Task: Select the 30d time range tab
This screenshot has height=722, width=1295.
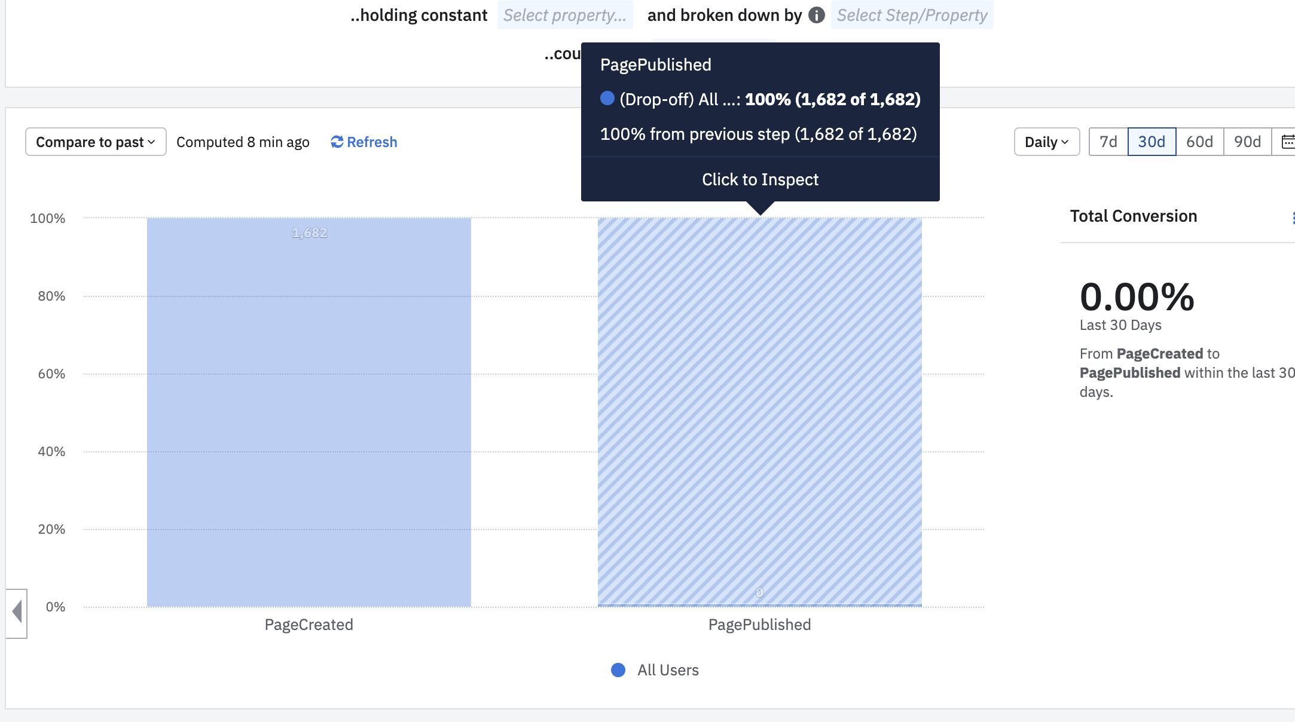Action: click(x=1152, y=142)
